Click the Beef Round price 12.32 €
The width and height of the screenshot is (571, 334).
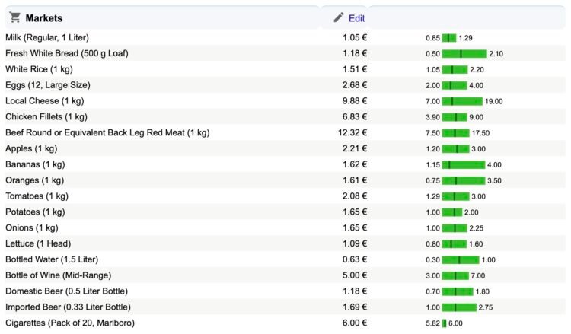pyautogui.click(x=352, y=133)
